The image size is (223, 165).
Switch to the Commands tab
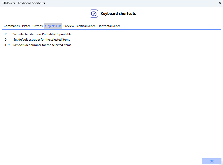12,26
